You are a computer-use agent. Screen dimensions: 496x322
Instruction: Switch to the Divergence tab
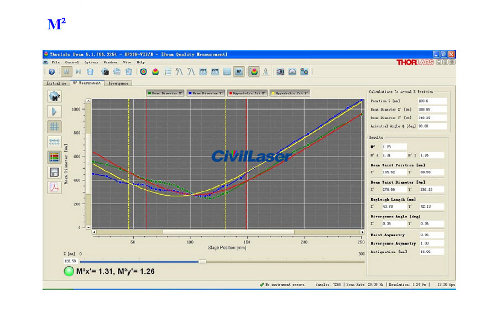pyautogui.click(x=118, y=83)
